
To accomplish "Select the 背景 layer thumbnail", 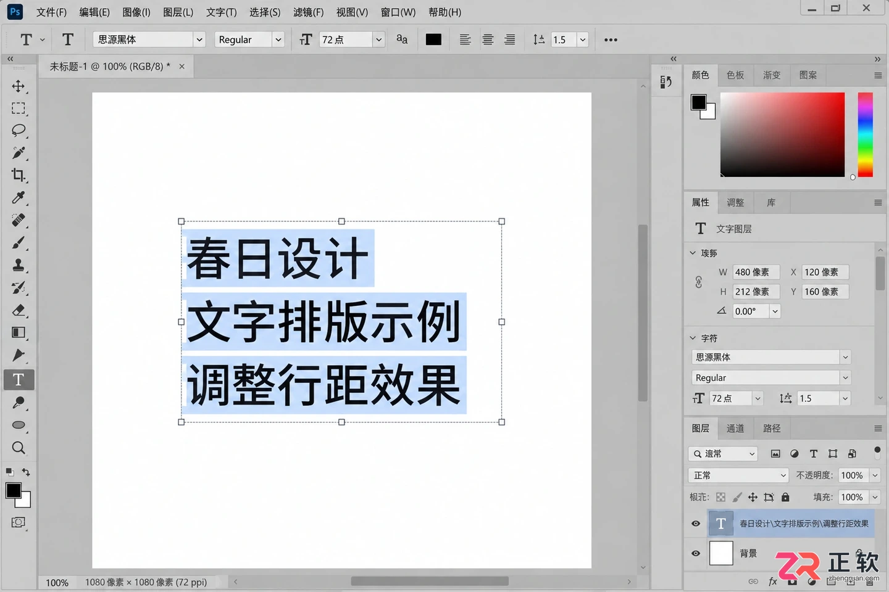I will [x=721, y=553].
